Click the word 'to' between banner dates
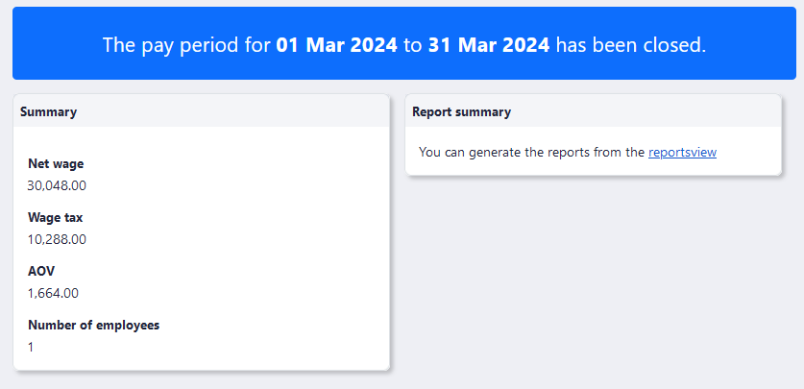Viewport: 804px width, 389px height. [x=412, y=44]
